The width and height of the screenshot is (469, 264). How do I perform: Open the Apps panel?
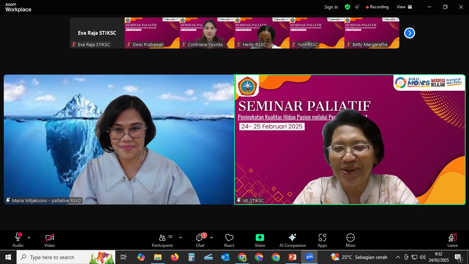pyautogui.click(x=322, y=240)
